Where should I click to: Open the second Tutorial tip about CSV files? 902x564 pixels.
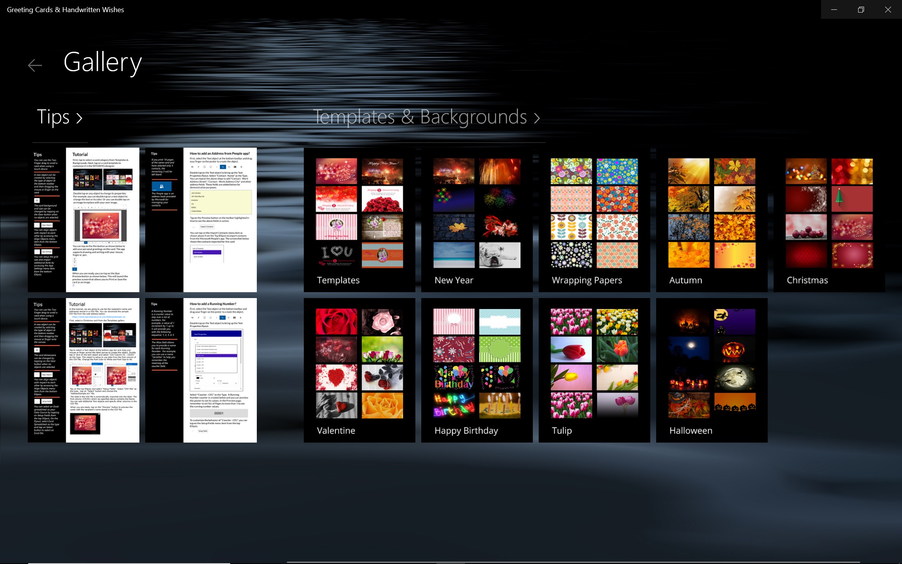click(83, 370)
